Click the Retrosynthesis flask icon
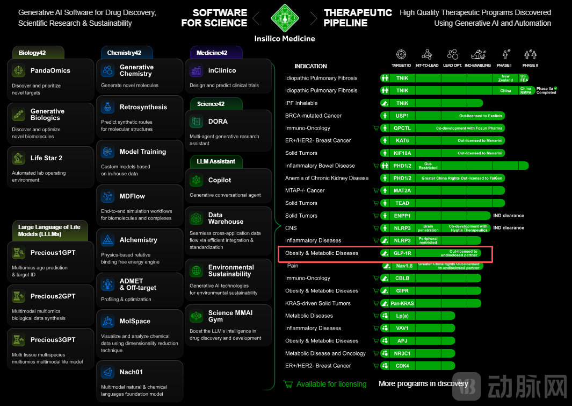This screenshot has height=406, width=572. pyautogui.click(x=108, y=107)
